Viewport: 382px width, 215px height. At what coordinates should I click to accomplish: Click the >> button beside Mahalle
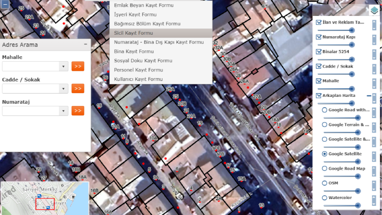coord(78,67)
